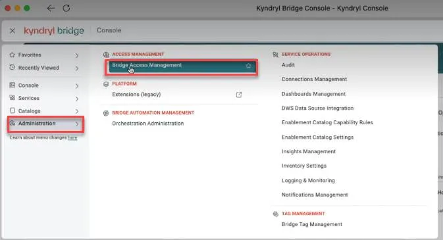The width and height of the screenshot is (443, 240).
Task: Open Connections Management
Action: click(314, 80)
